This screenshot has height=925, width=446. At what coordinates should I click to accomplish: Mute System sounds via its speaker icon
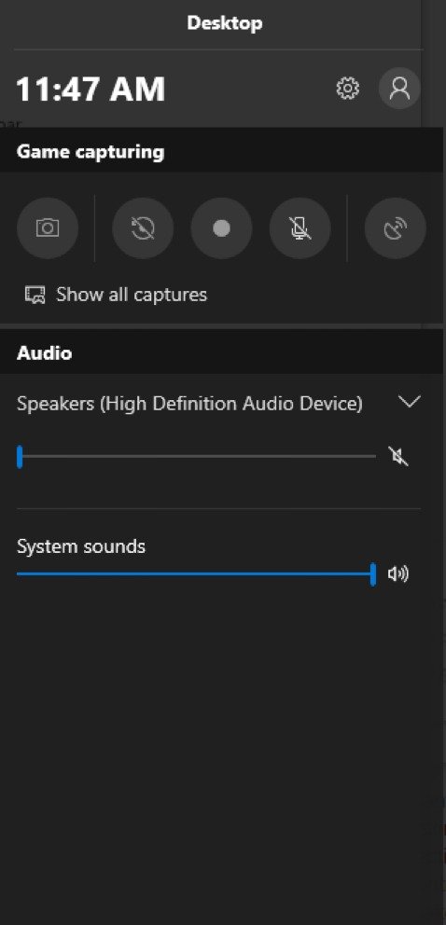point(398,574)
